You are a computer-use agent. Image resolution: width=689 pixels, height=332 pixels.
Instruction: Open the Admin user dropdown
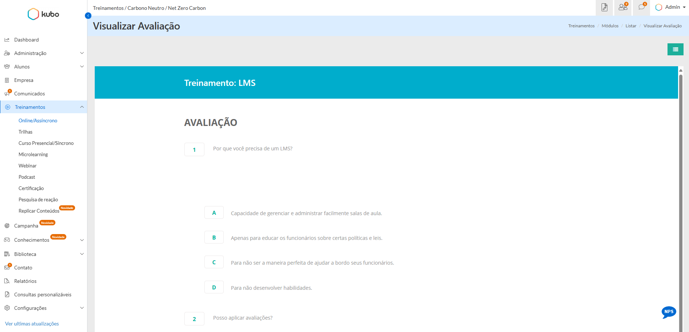click(671, 7)
